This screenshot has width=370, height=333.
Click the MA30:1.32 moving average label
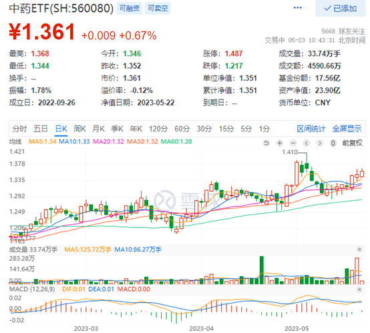click(x=142, y=141)
